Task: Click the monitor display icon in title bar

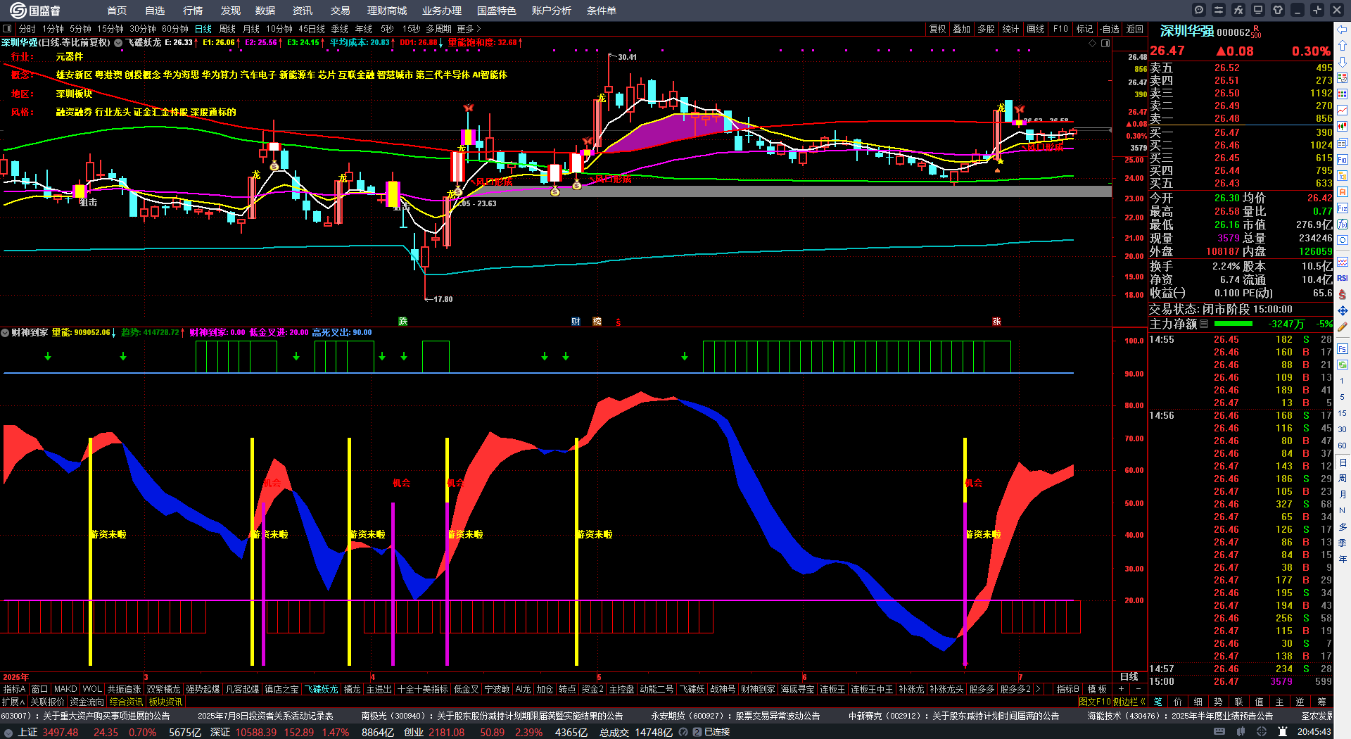Action: (x=1258, y=10)
